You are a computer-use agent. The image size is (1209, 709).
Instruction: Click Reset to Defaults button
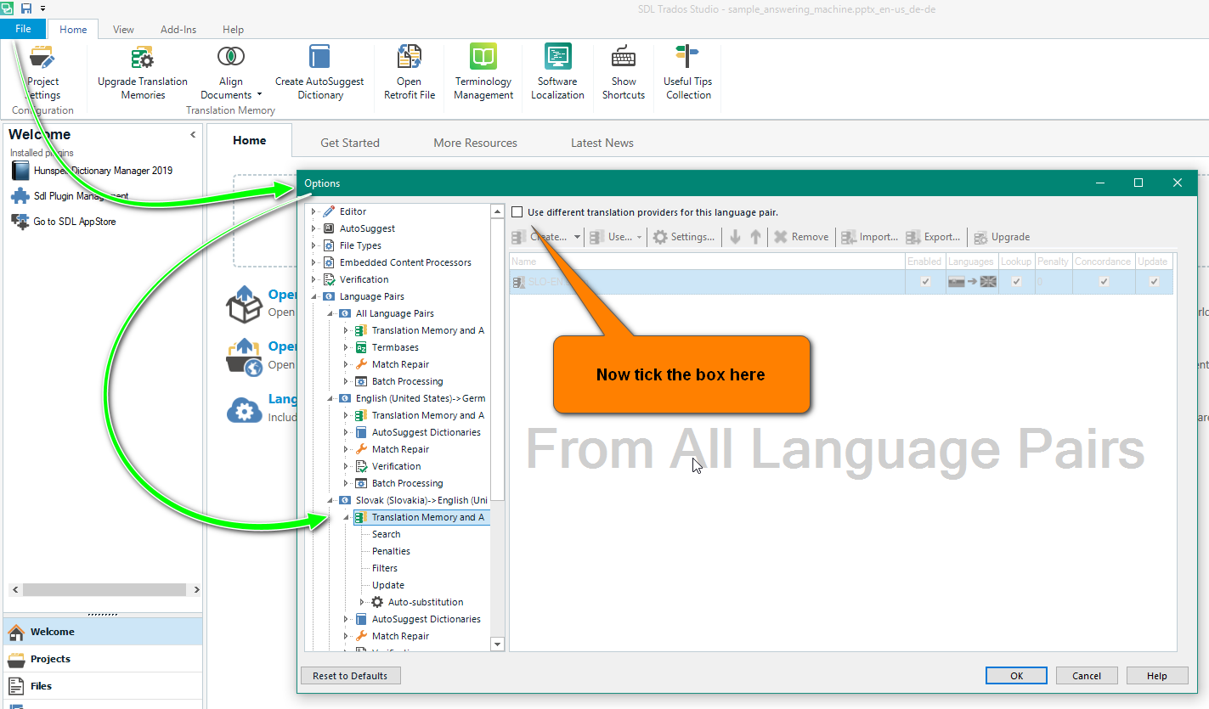coord(350,676)
